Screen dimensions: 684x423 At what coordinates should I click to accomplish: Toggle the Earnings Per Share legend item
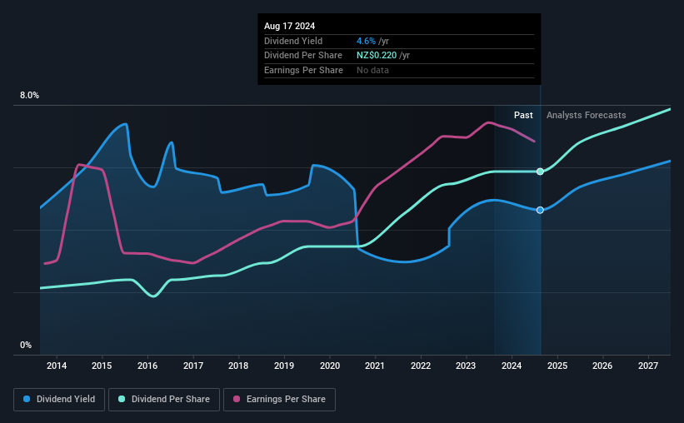(280, 400)
